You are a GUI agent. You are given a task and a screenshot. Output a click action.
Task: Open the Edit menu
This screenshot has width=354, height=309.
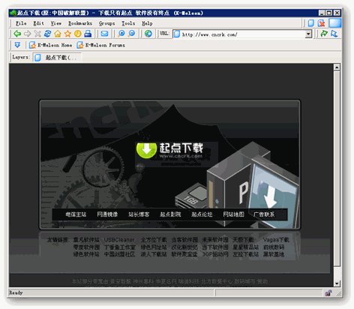pos(38,23)
